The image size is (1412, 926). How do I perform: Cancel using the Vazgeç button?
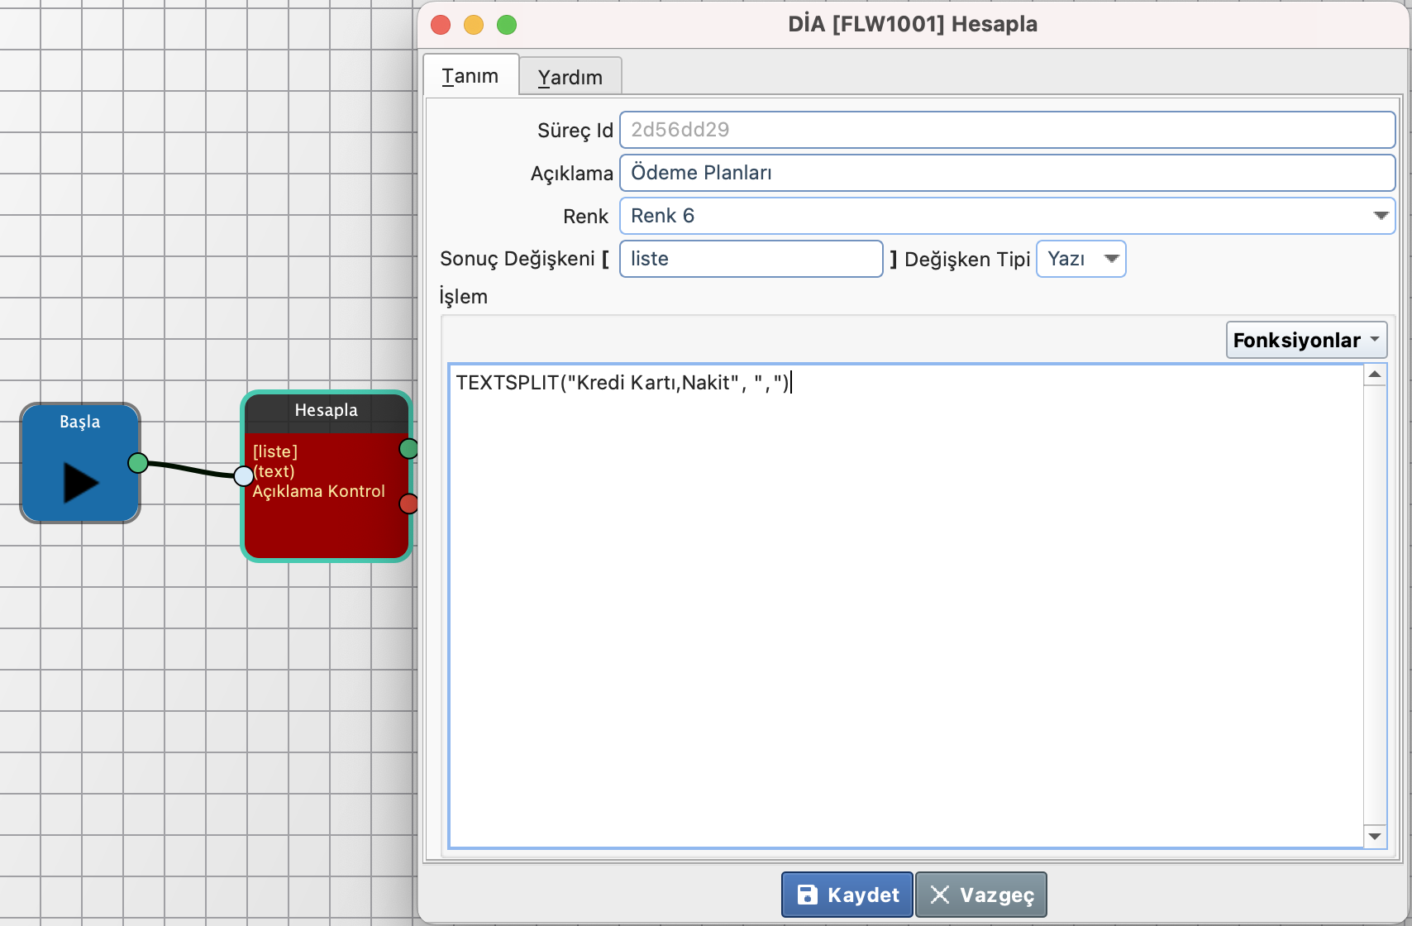(981, 895)
